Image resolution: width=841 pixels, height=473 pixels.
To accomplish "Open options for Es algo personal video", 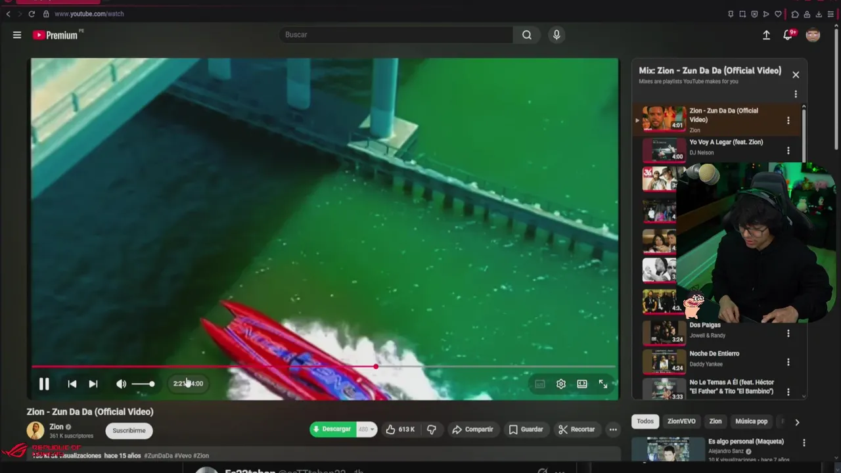I will [804, 443].
